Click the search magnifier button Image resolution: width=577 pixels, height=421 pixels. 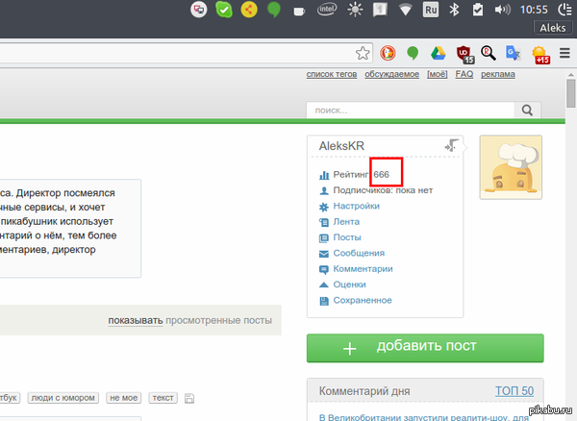tap(529, 111)
